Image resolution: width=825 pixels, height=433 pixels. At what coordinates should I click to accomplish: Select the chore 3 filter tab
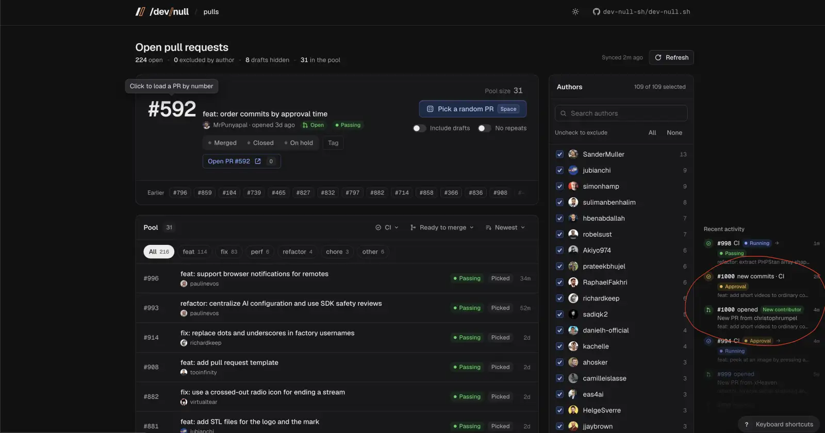tap(337, 252)
